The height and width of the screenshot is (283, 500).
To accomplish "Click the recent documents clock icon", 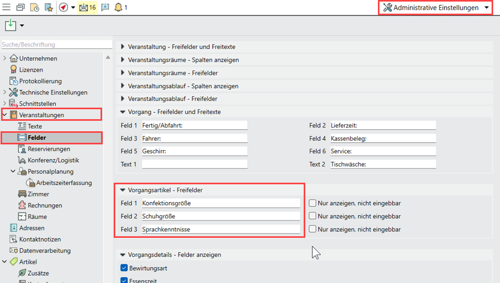I will point(34,7).
